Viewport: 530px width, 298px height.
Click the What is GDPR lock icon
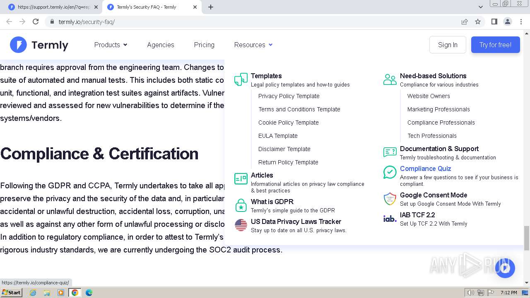(x=241, y=205)
